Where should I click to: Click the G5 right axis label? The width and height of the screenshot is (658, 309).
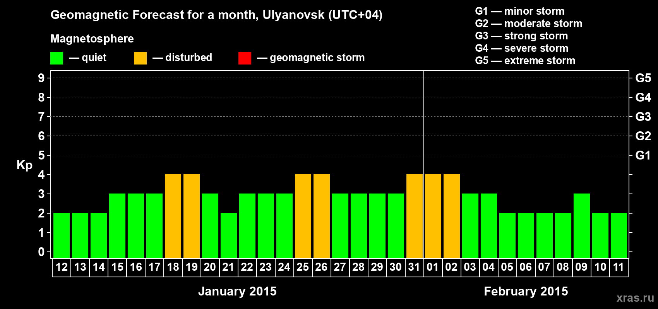coord(643,78)
